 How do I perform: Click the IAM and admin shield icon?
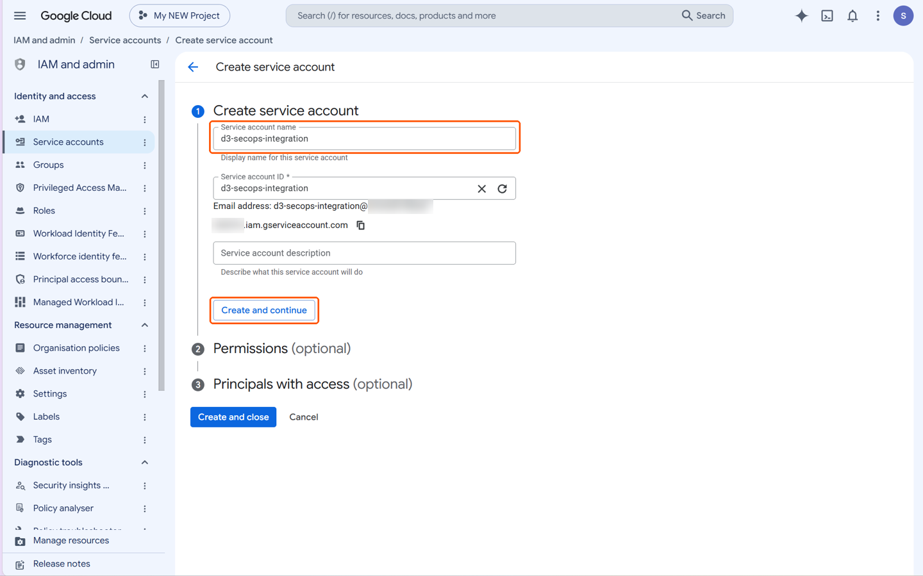(20, 64)
